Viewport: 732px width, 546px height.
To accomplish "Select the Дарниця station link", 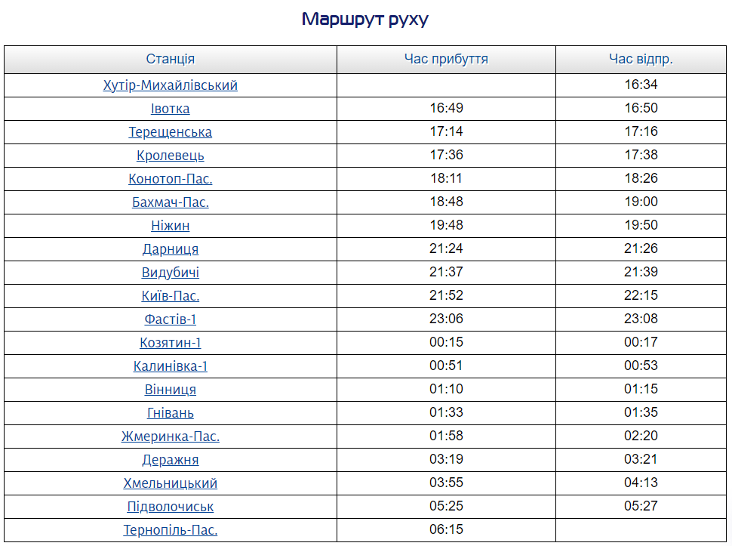I will (170, 249).
